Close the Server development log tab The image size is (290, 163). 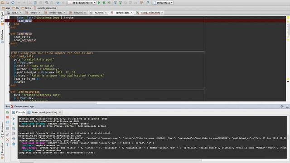60,112
